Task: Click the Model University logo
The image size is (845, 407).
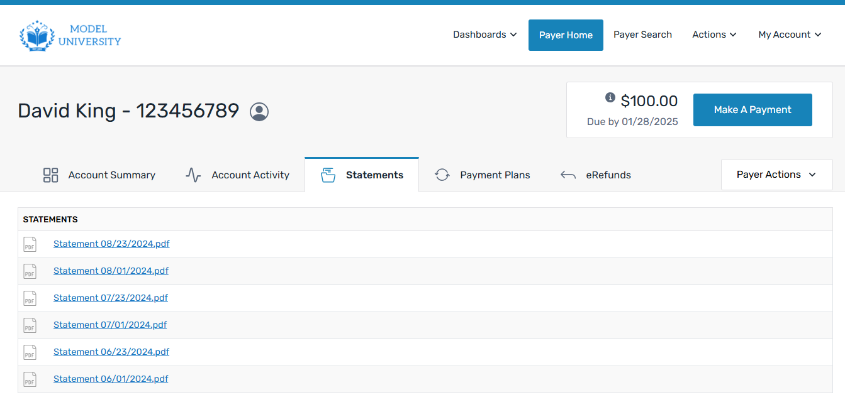Action: tap(70, 36)
